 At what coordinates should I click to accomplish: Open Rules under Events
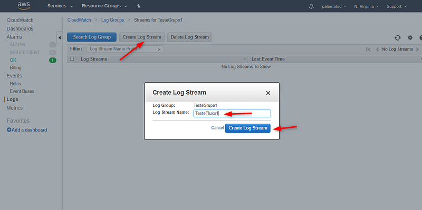pyautogui.click(x=15, y=84)
